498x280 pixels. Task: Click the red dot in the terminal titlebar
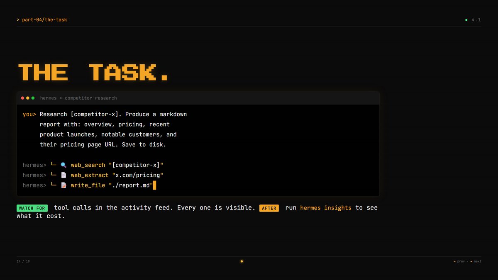[x=22, y=98]
